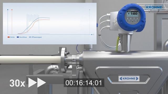The image size is (168, 94).
Task: Click the leftmost round key under the display
Action: pyautogui.click(x=128, y=21)
